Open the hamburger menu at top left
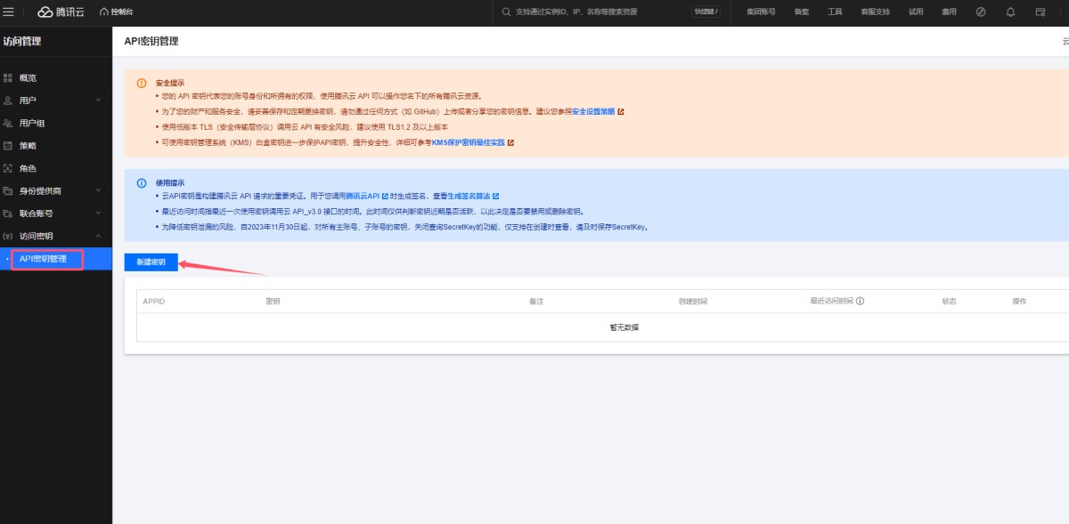This screenshot has height=524, width=1069. point(9,12)
